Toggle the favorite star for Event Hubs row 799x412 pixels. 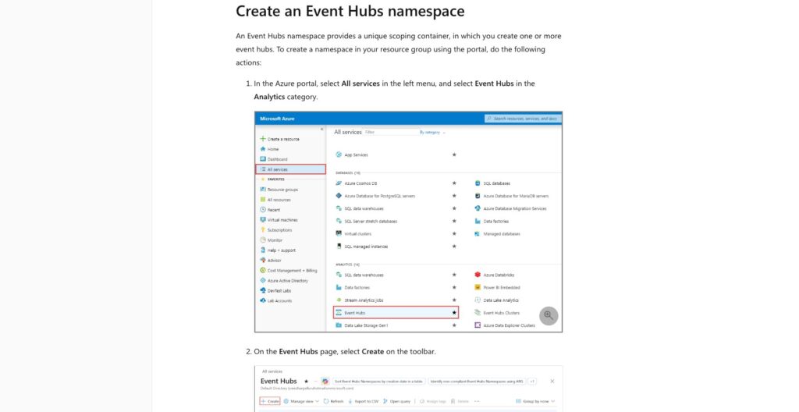point(454,313)
